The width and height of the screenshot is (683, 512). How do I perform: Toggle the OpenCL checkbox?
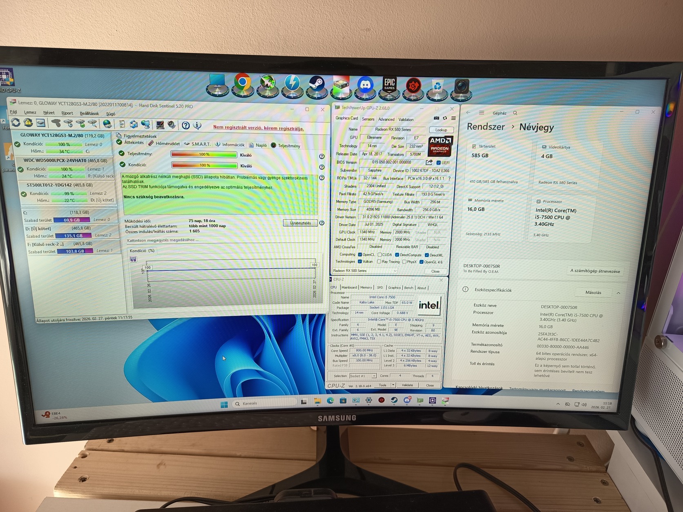[x=360, y=255]
